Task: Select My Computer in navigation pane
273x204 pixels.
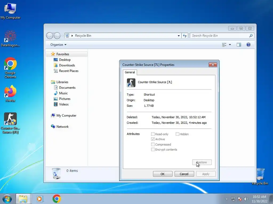Action: 66,116
